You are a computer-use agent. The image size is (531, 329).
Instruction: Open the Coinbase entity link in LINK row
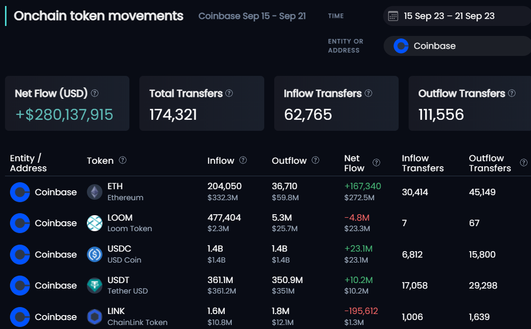pyautogui.click(x=56, y=317)
